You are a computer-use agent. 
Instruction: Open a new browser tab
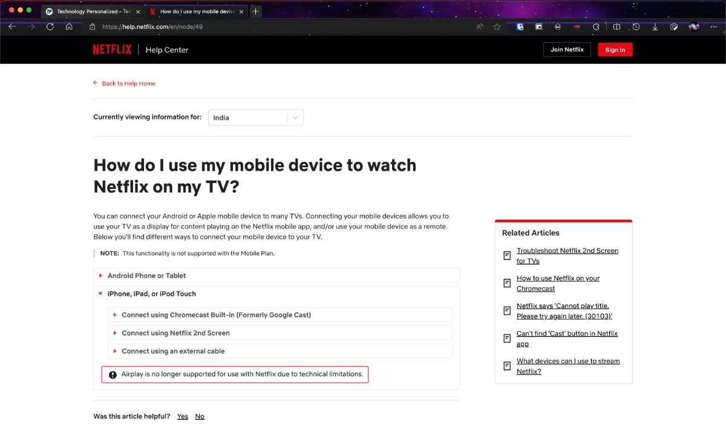[x=255, y=11]
